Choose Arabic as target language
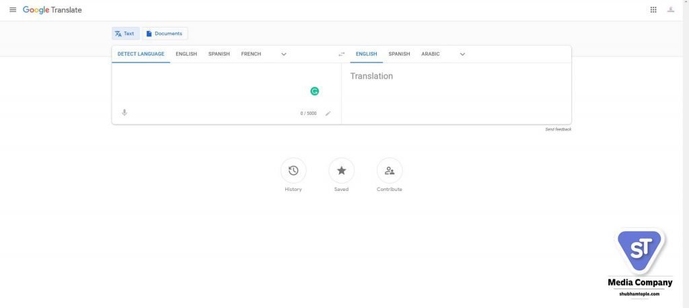 tap(430, 54)
